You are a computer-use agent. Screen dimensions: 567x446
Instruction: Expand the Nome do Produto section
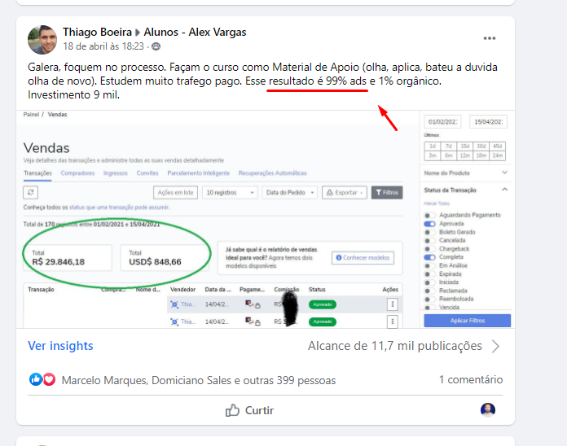(466, 173)
